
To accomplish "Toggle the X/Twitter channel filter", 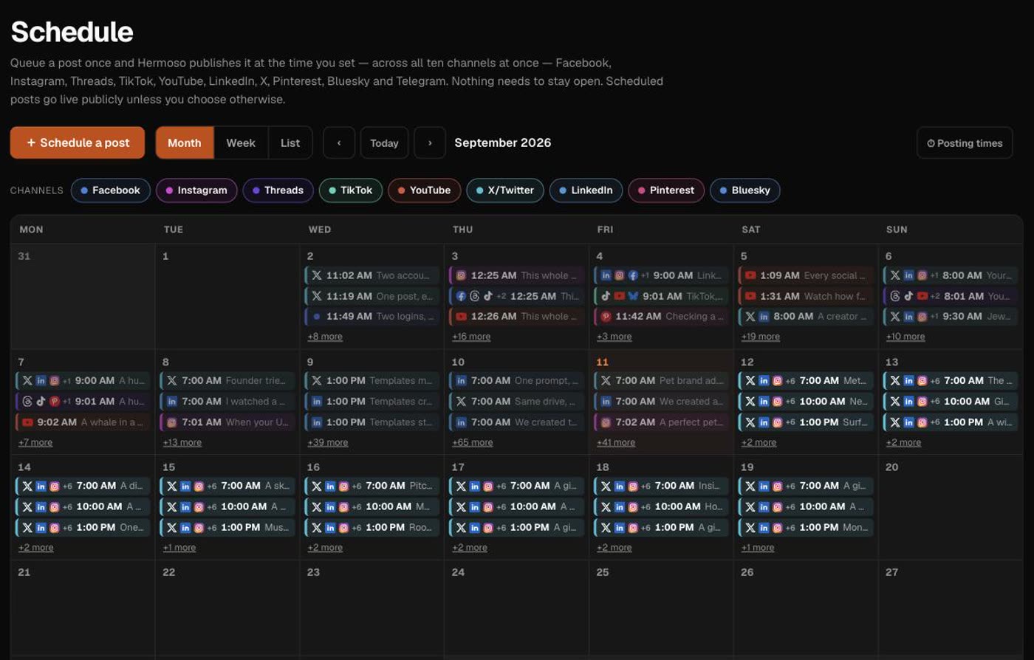I will coord(505,190).
